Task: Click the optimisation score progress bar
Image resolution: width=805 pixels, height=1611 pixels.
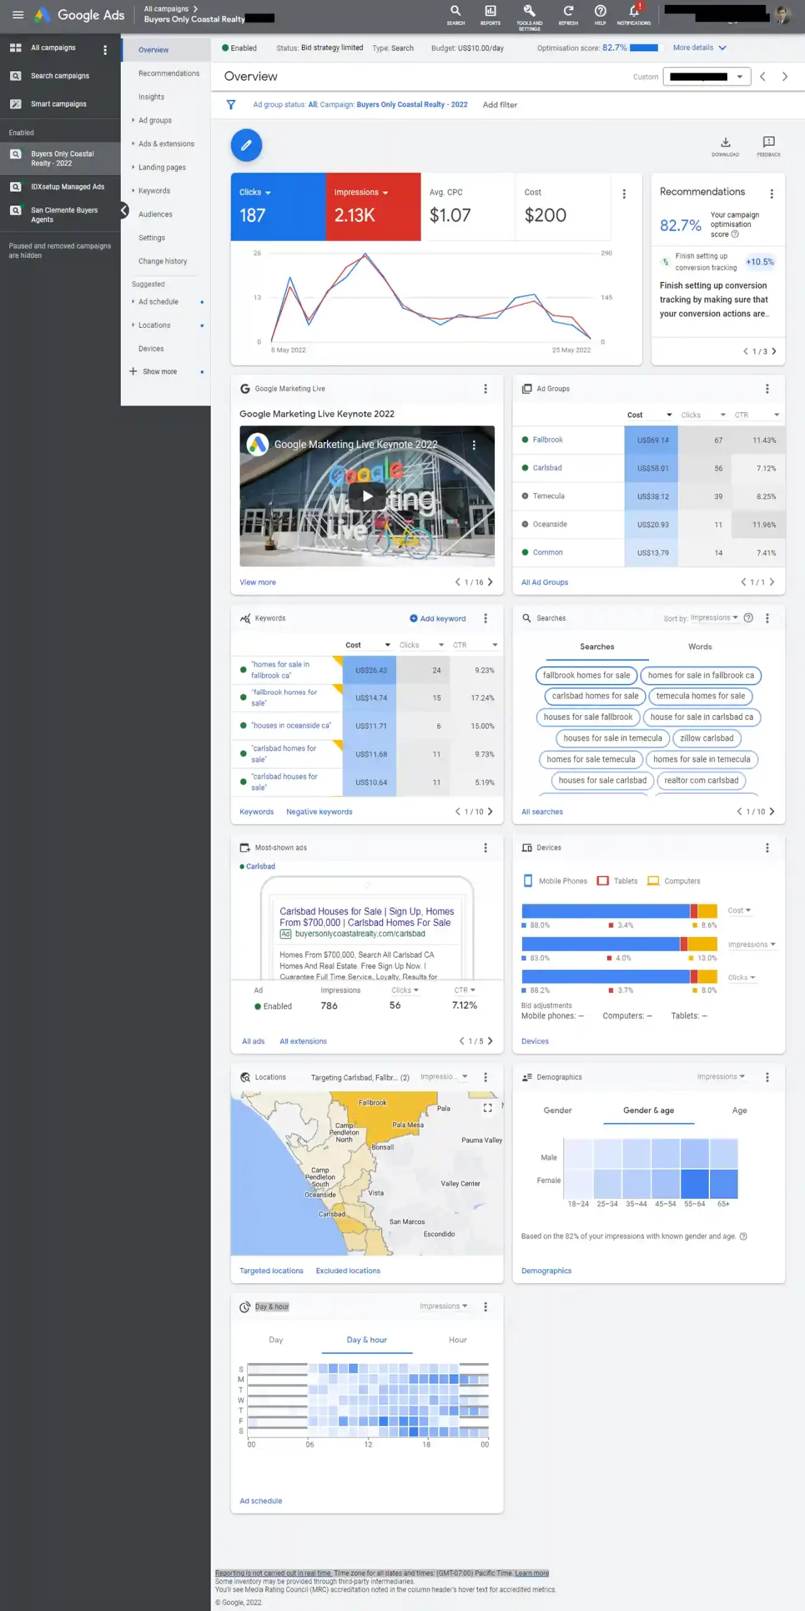Action: [x=644, y=48]
